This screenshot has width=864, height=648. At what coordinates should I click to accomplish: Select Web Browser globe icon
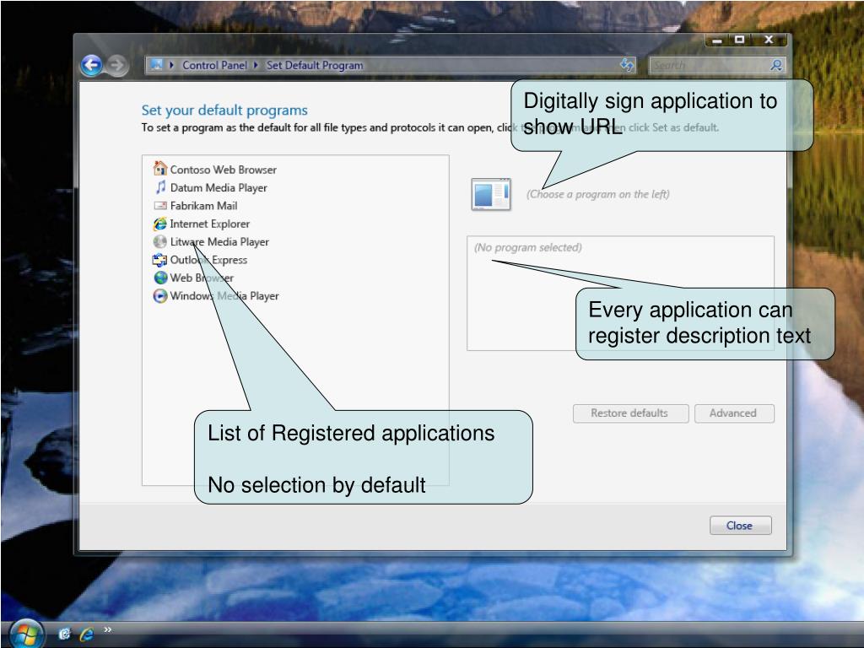(160, 278)
